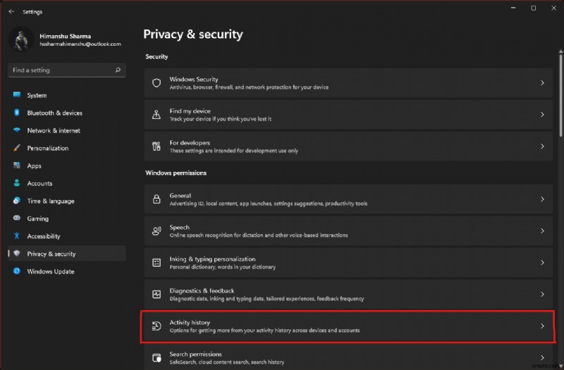
Task: Open For developers title
Action: pos(190,142)
